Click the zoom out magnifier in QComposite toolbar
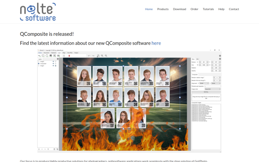The width and height of the screenshot is (259, 162). tap(106, 56)
